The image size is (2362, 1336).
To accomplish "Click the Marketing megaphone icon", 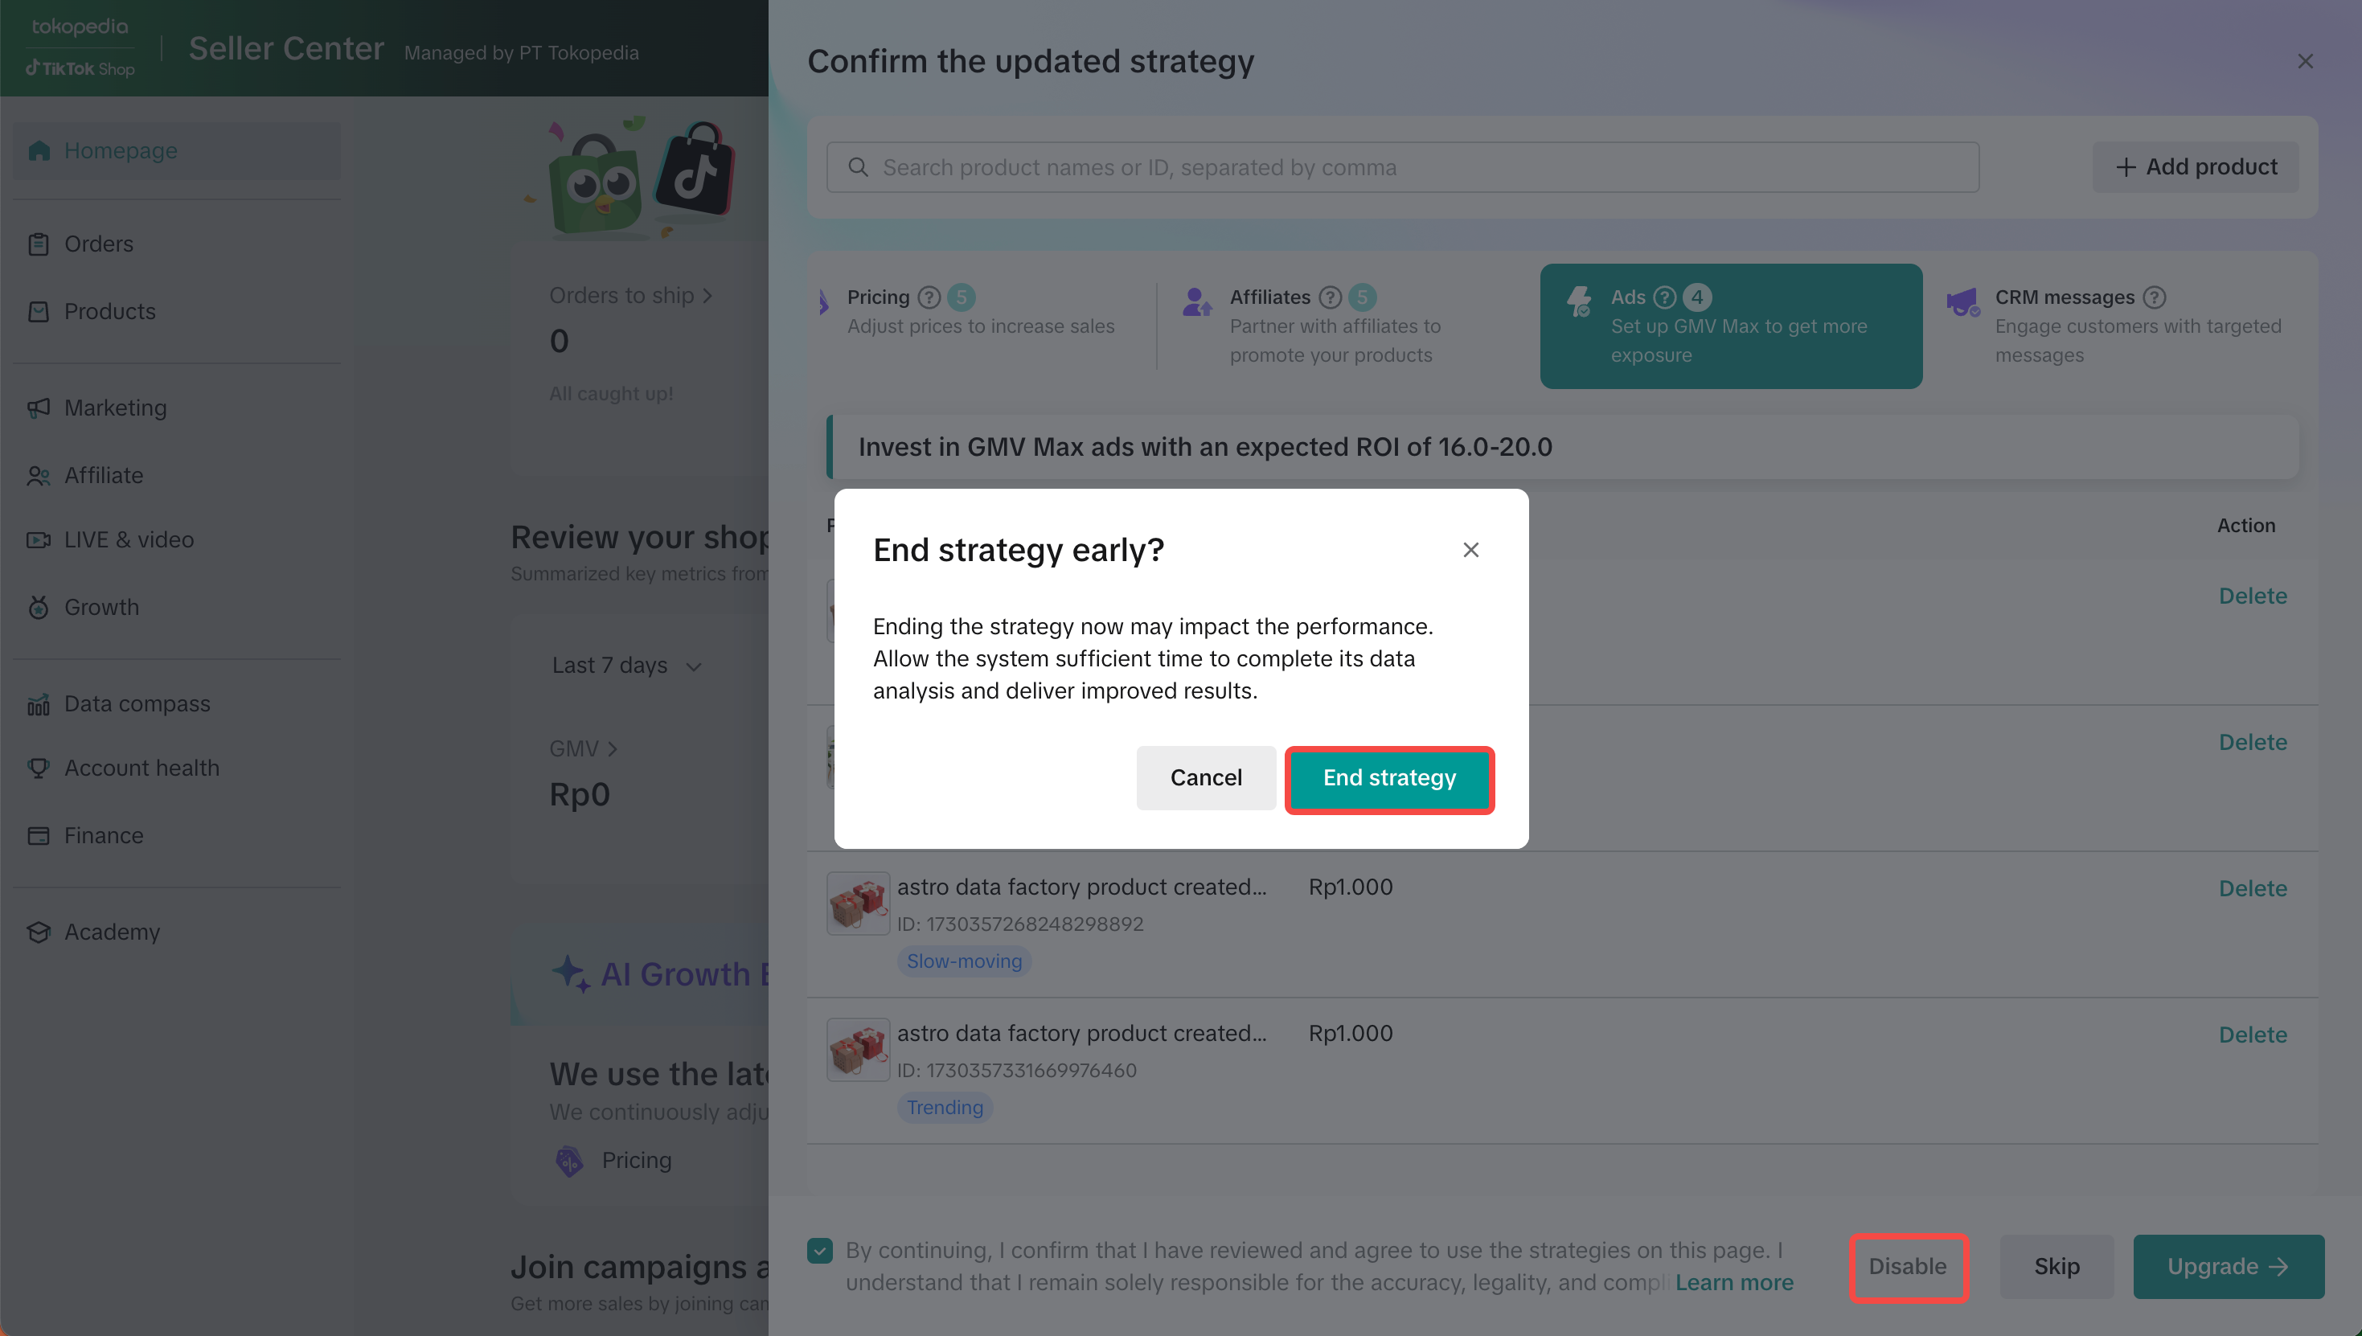I will click(39, 408).
